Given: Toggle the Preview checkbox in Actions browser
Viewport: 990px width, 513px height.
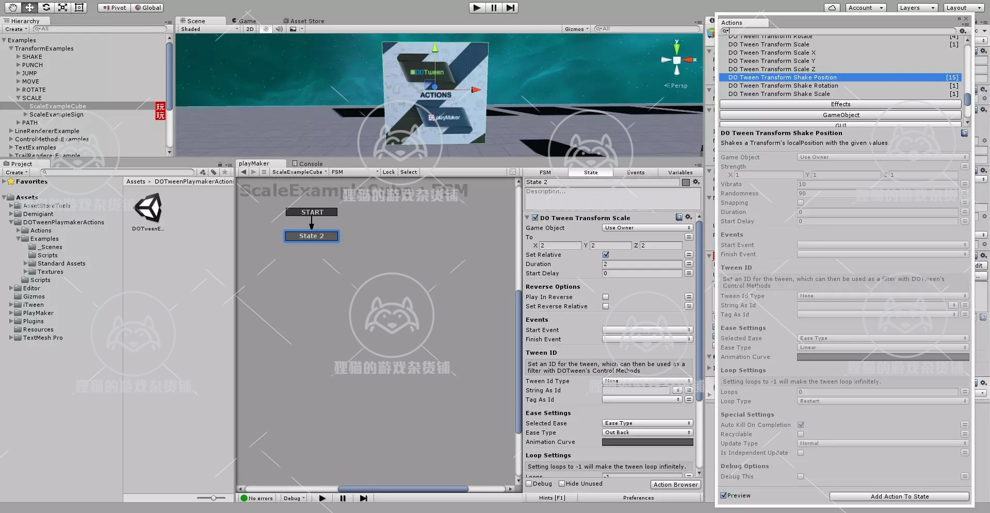Looking at the screenshot, I should [724, 495].
